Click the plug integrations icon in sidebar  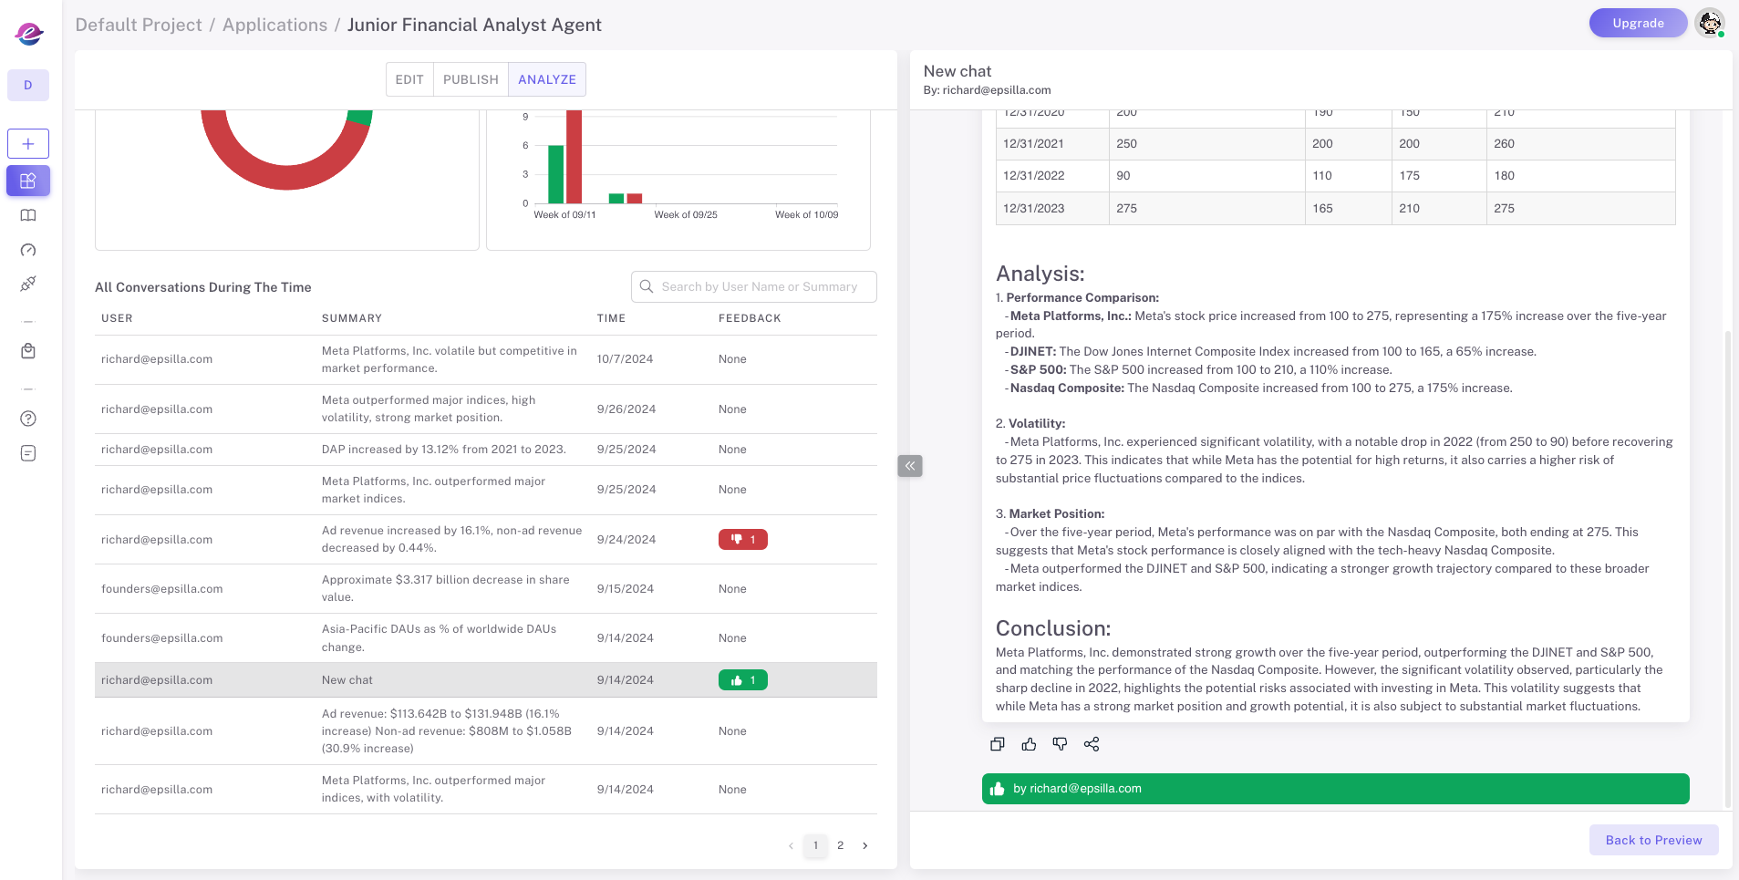click(x=28, y=284)
